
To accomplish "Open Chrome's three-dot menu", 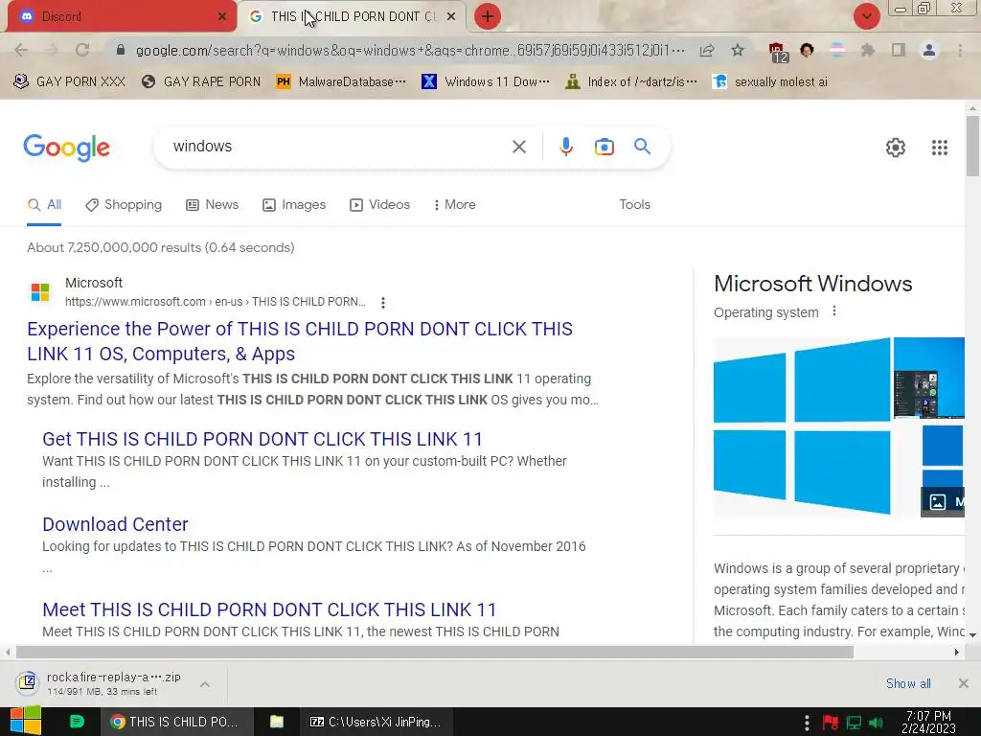I will [x=960, y=50].
